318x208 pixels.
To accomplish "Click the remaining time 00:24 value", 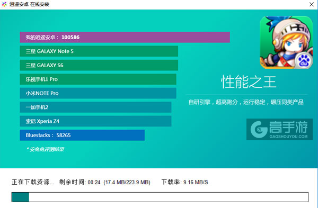I will [x=94, y=183].
